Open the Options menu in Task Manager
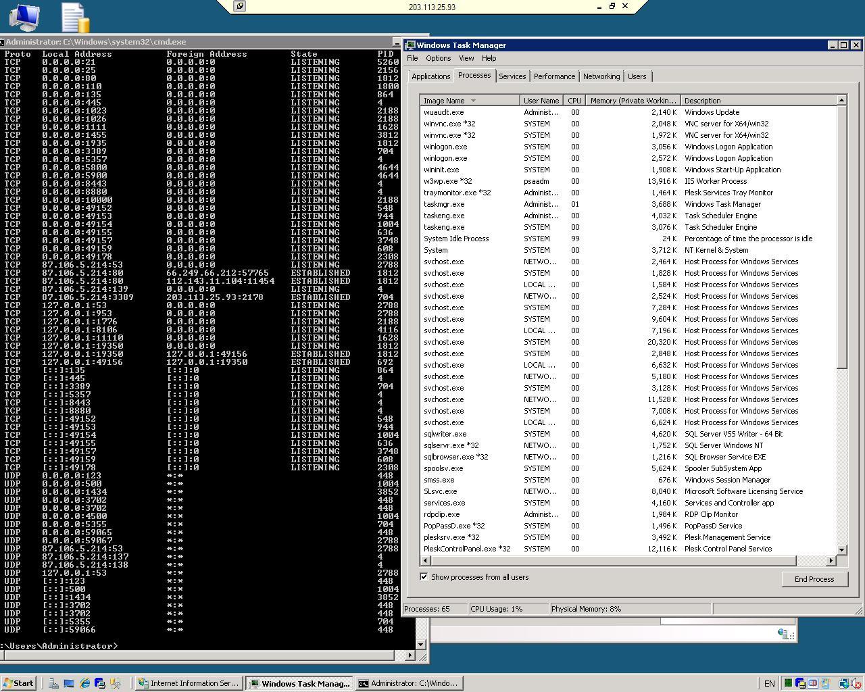Screen dimensions: 865x692 click(438, 58)
